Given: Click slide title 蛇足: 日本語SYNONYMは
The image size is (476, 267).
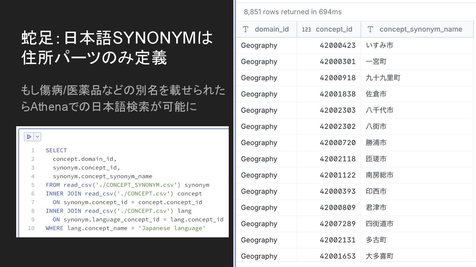Looking at the screenshot, I should click(117, 38).
